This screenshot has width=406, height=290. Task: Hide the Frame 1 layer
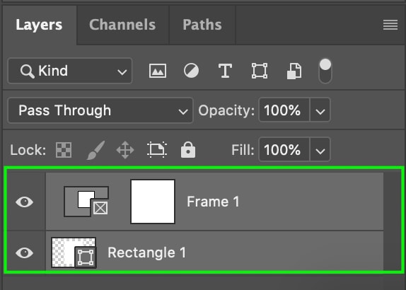(24, 202)
